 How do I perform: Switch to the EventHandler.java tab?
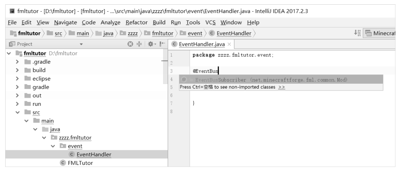pos(201,45)
